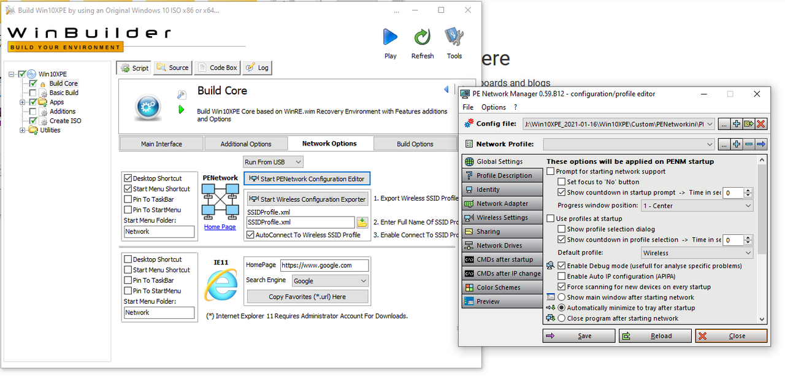Click the Network Profile list icon
The image size is (785, 376).
[470, 144]
